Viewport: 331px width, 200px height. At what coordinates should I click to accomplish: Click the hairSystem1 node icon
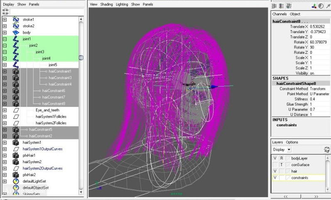(16, 142)
